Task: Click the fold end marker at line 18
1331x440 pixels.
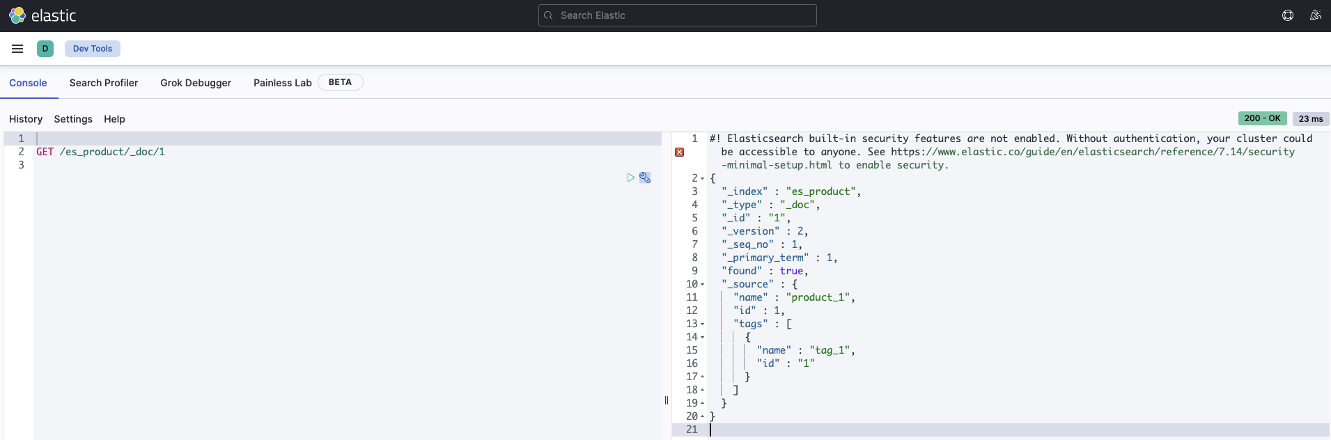Action: [x=702, y=391]
